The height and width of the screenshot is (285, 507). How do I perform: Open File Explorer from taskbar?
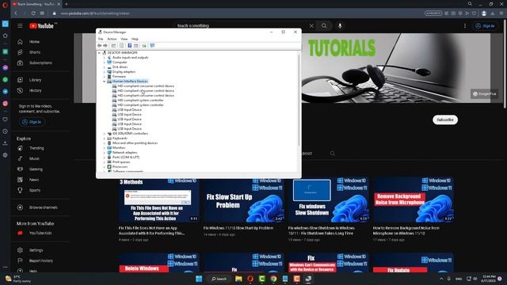(238, 279)
